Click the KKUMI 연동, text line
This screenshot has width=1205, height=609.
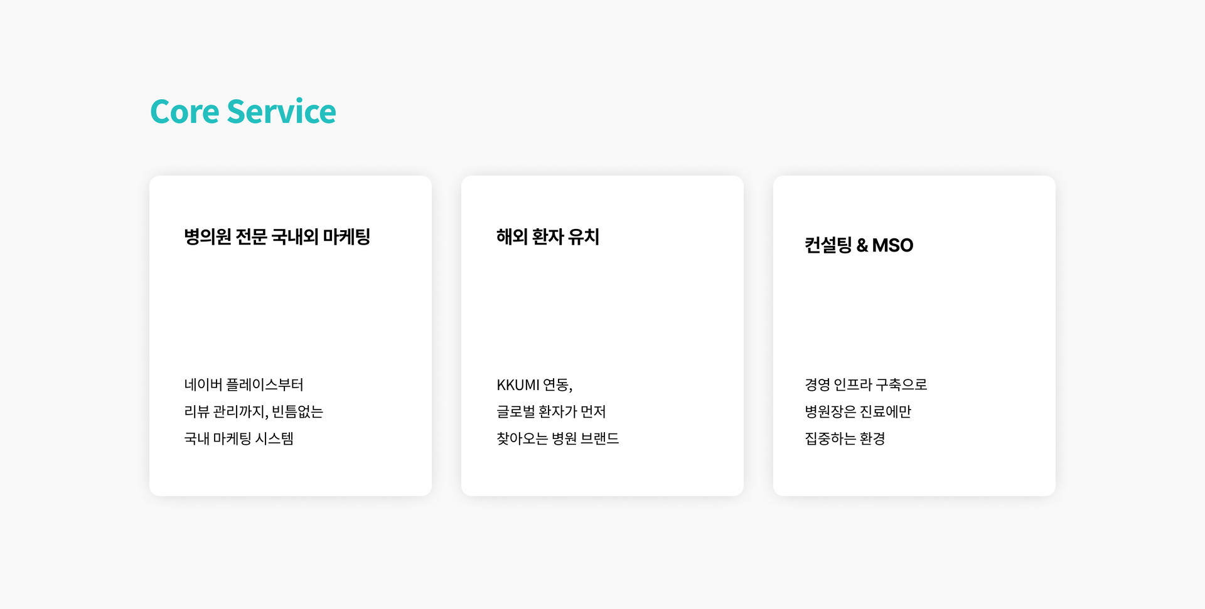pos(534,384)
